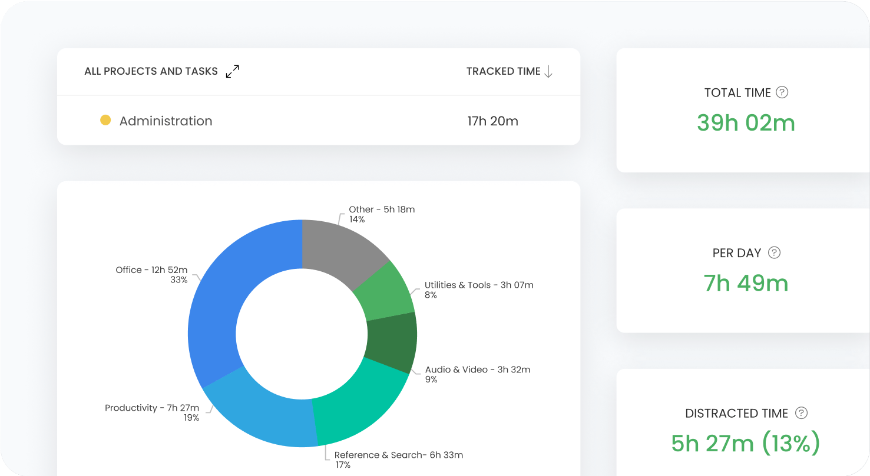The height and width of the screenshot is (476, 870).
Task: Click the Distracted Time help icon
Action: pyautogui.click(x=801, y=413)
